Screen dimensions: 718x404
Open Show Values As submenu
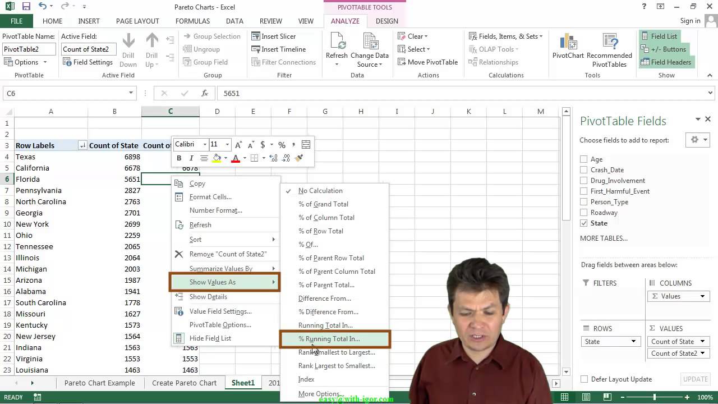[225, 282]
